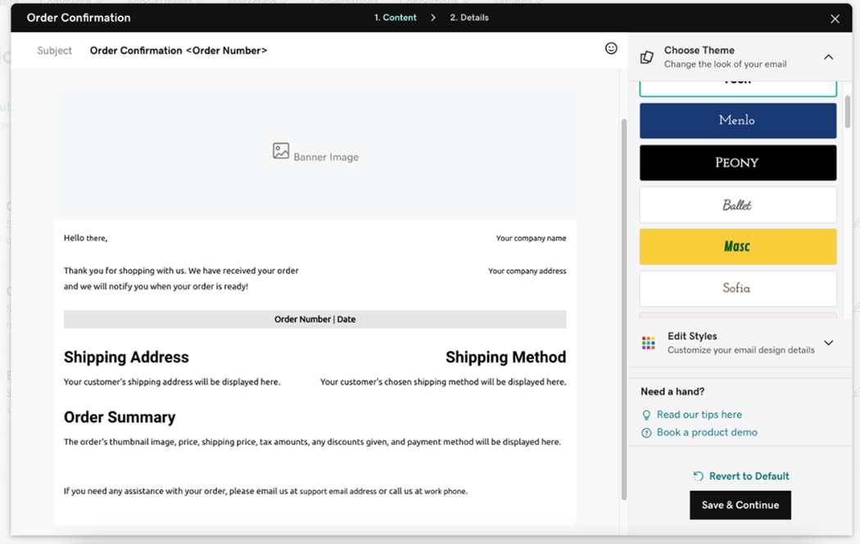This screenshot has height=544, width=860.
Task: Choose the yellow Masc theme
Action: point(737,246)
